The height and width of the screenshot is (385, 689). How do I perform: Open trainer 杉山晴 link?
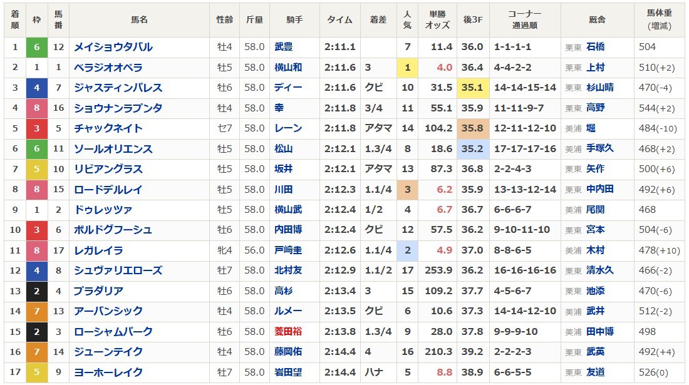(x=599, y=88)
